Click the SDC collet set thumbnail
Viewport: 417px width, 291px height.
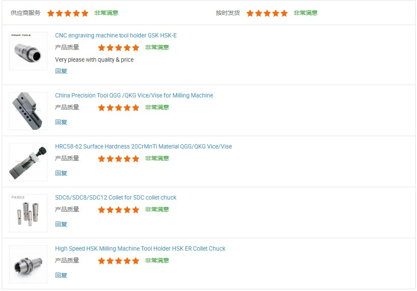pos(28,213)
